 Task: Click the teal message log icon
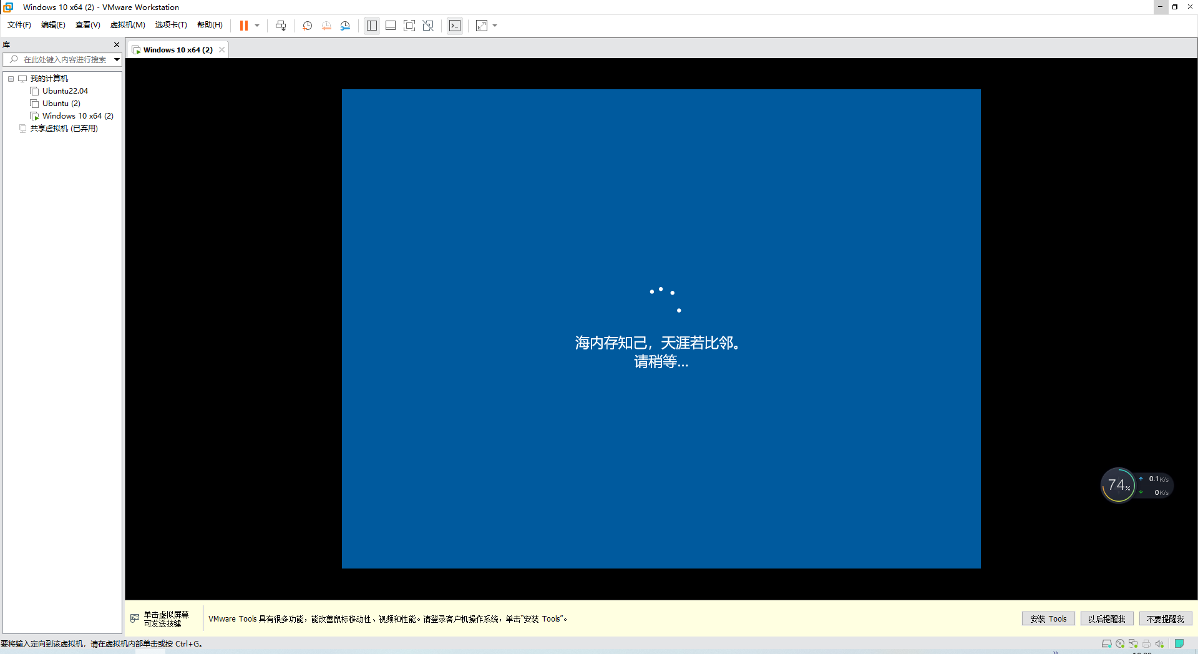[1179, 643]
